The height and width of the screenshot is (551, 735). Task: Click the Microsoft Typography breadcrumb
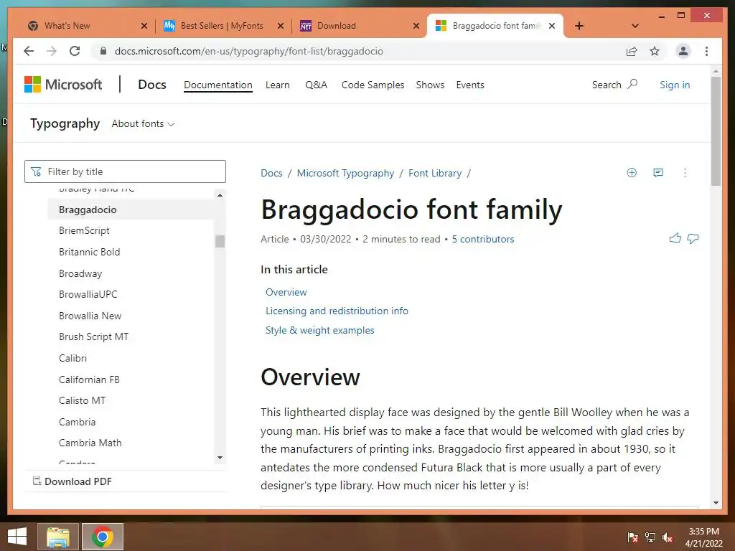(345, 173)
